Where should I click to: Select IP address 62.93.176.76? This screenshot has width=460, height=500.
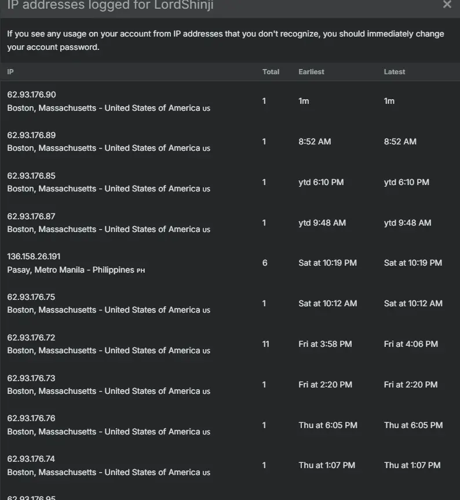(31, 418)
